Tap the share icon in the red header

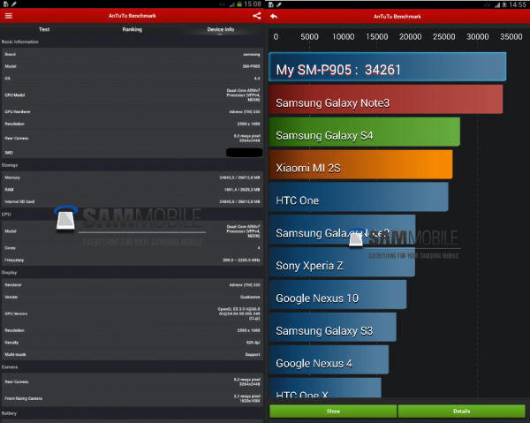(x=257, y=16)
